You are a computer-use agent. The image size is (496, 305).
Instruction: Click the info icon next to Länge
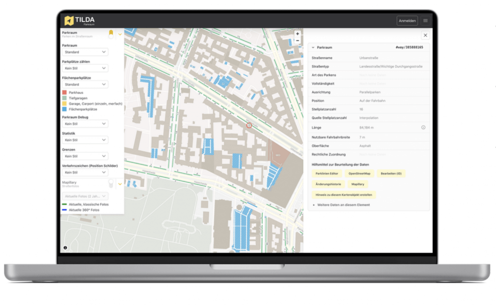[423, 128]
